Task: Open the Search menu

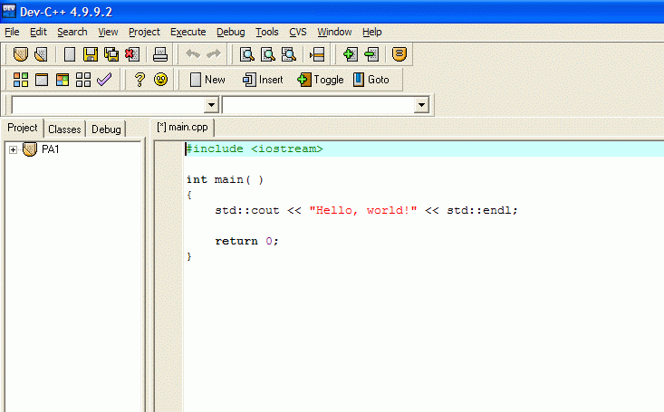Action: pos(72,32)
